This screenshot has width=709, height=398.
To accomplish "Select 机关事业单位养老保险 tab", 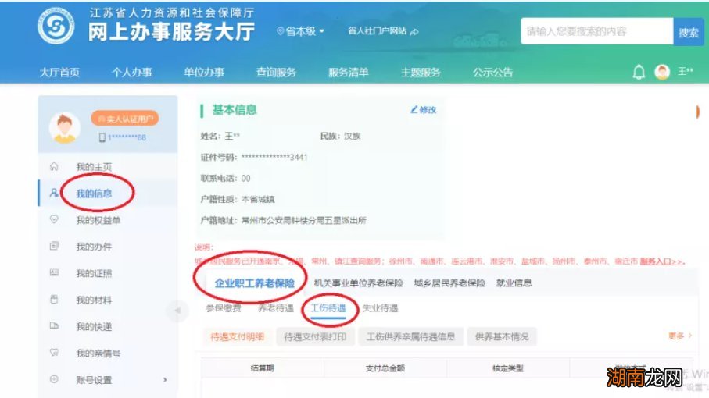I will tap(359, 283).
